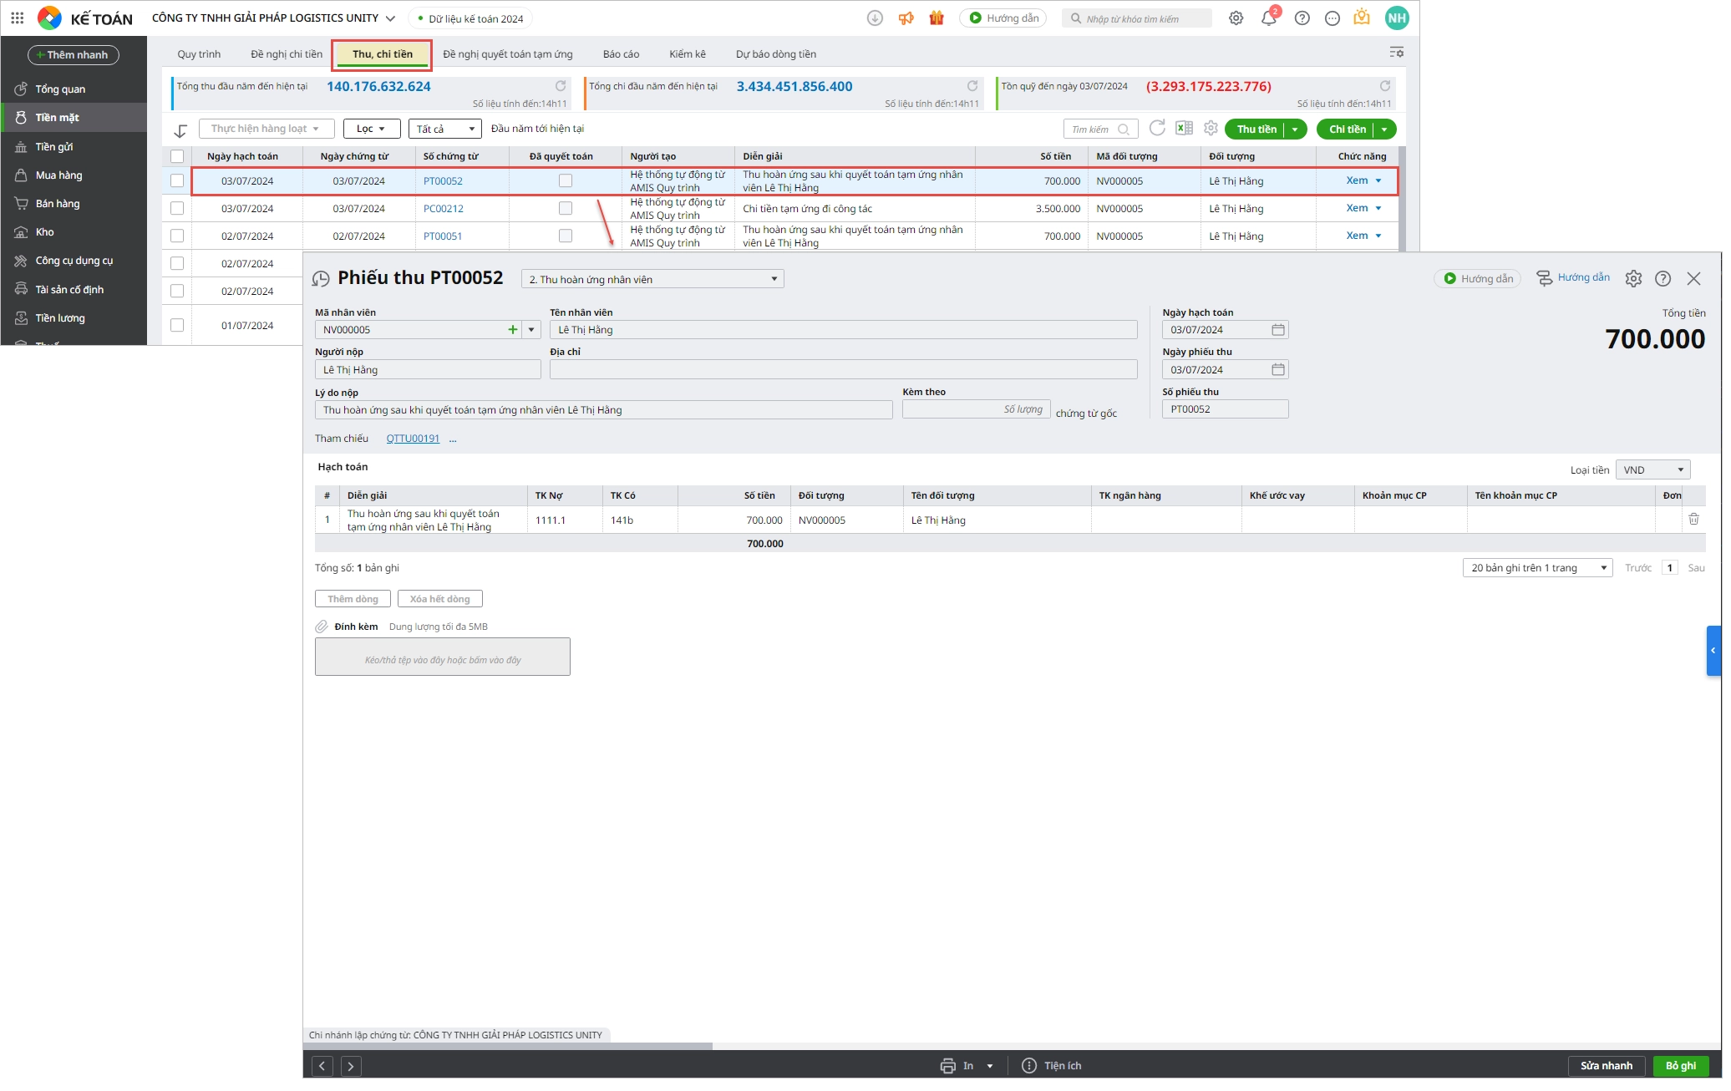Click the attachment drop zone

click(443, 657)
